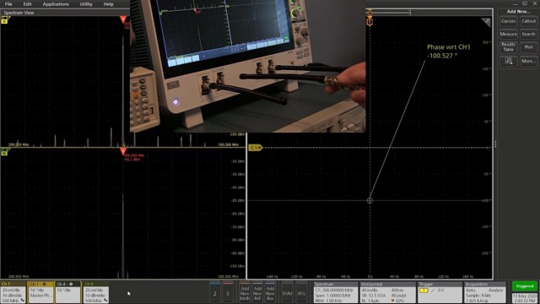Click the Cursors button
This screenshot has height=304, width=540.
click(x=508, y=21)
